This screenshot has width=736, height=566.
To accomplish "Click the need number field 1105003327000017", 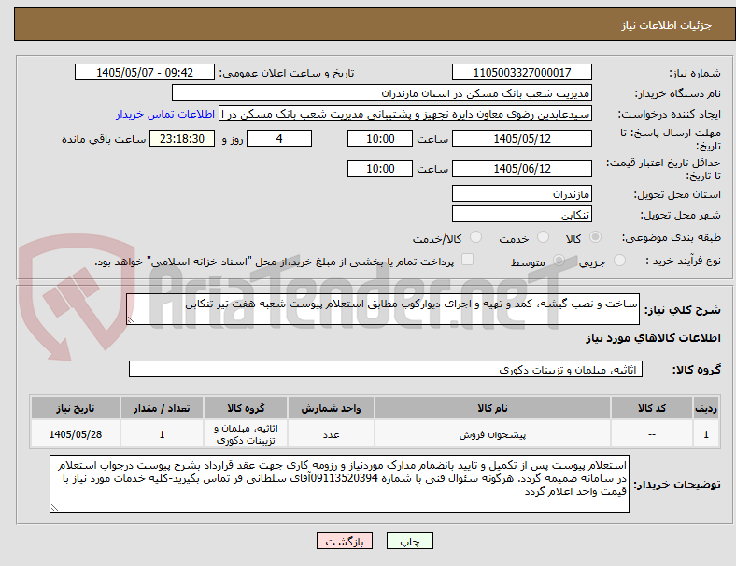I will click(x=522, y=72).
